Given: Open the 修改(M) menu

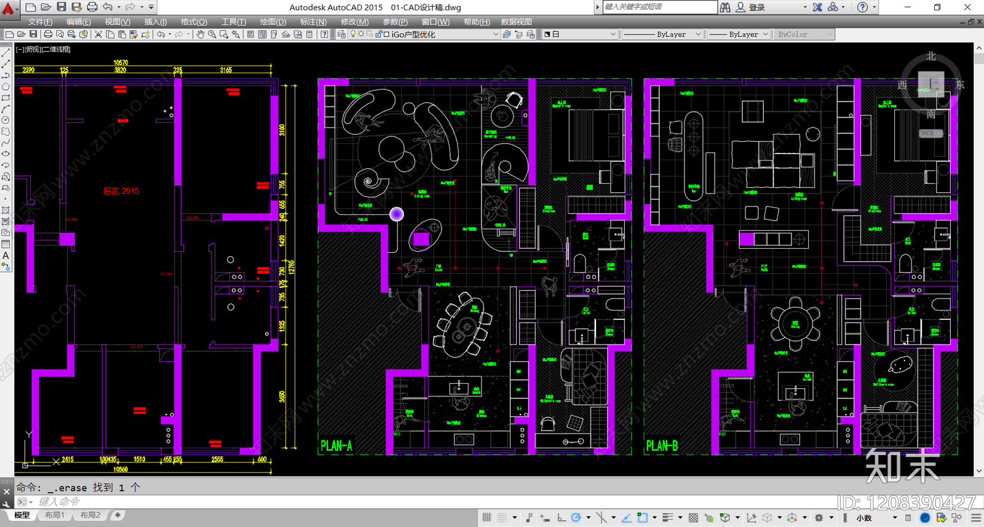Looking at the screenshot, I should click(x=355, y=21).
